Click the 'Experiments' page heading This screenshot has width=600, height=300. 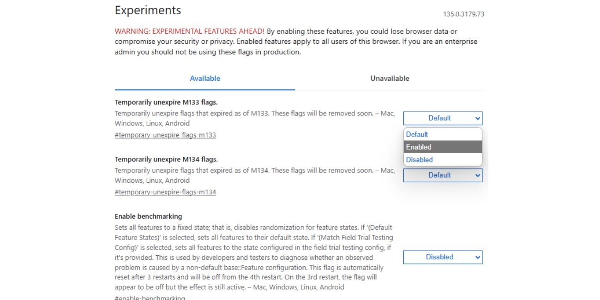pos(148,10)
